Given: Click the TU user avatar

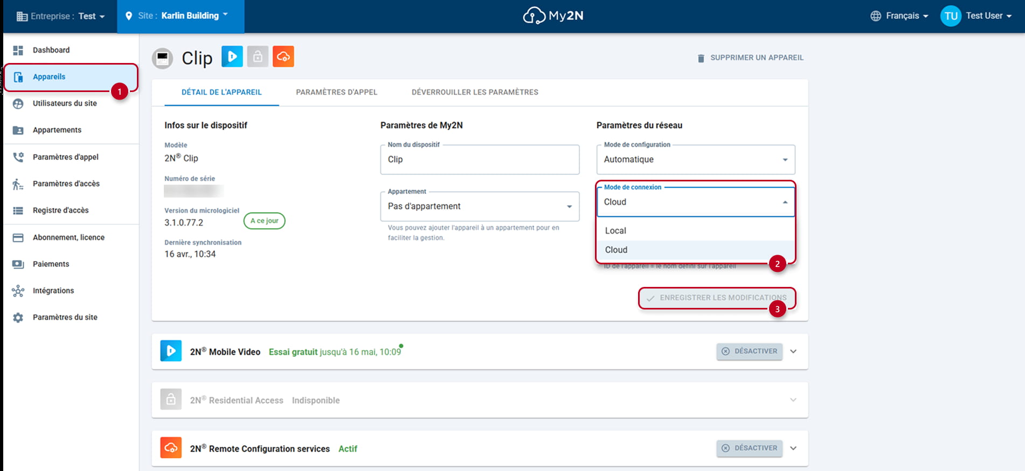Looking at the screenshot, I should (x=951, y=16).
